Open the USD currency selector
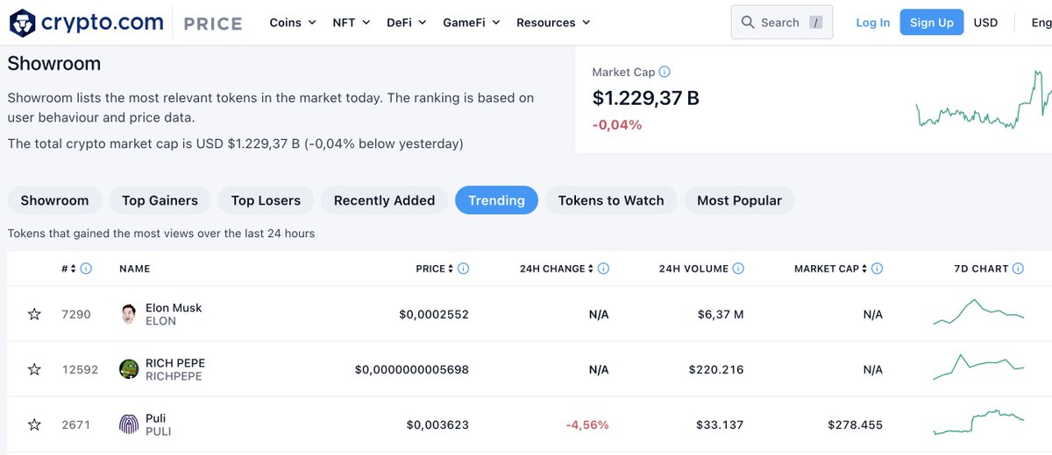1052x455 pixels. click(x=986, y=23)
